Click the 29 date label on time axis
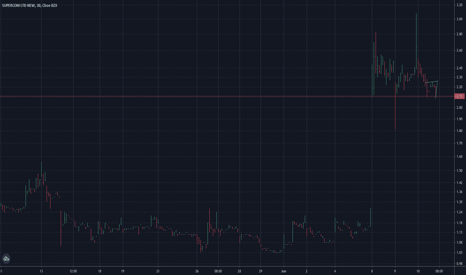 (x=260, y=271)
